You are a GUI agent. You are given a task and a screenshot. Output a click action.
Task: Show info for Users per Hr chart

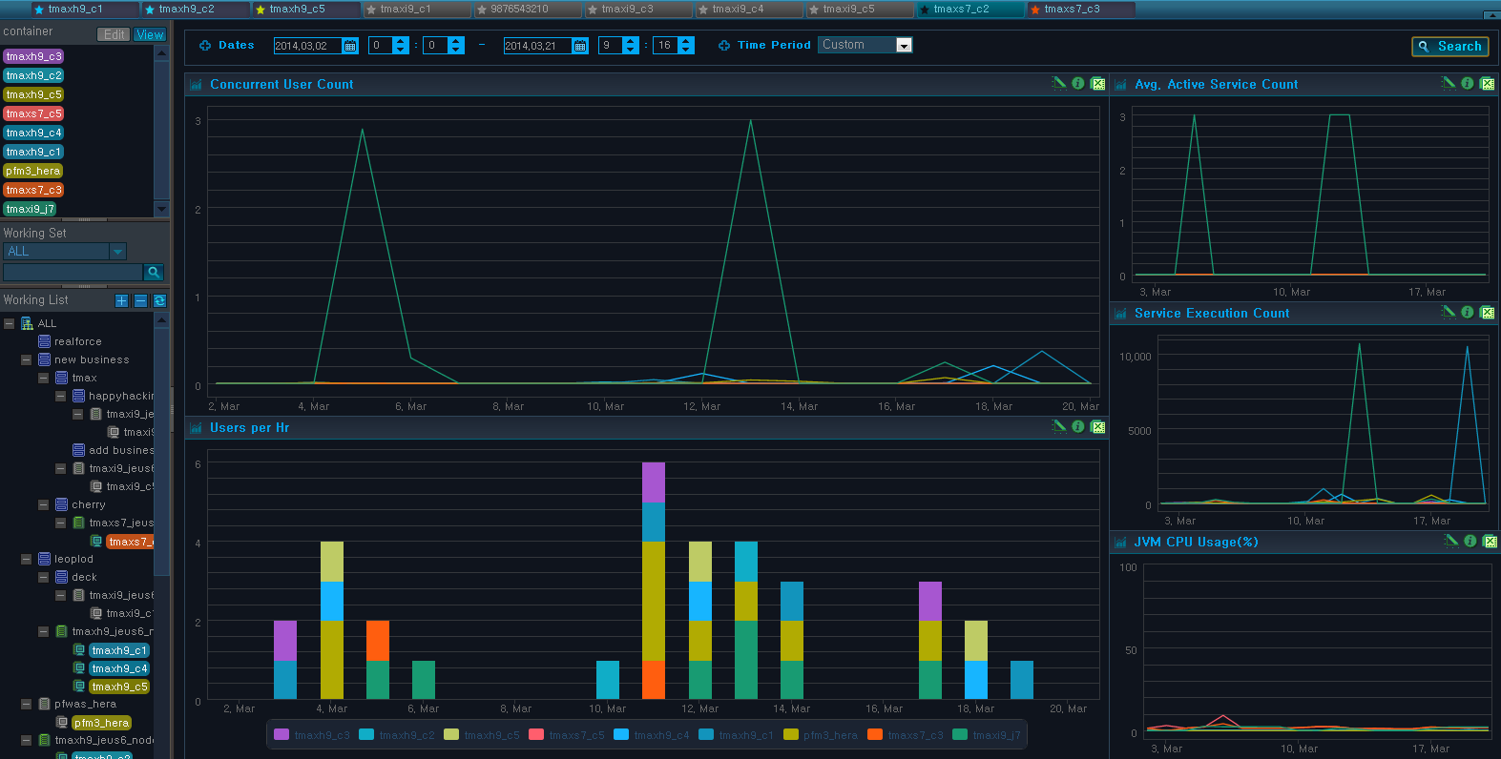coord(1078,426)
